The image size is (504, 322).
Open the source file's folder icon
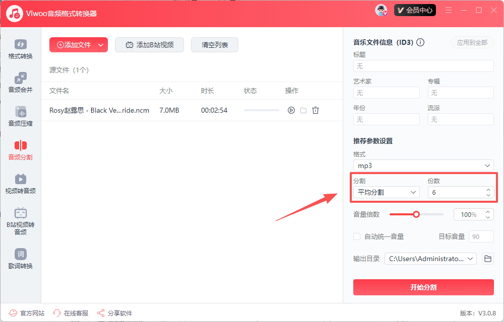[303, 110]
